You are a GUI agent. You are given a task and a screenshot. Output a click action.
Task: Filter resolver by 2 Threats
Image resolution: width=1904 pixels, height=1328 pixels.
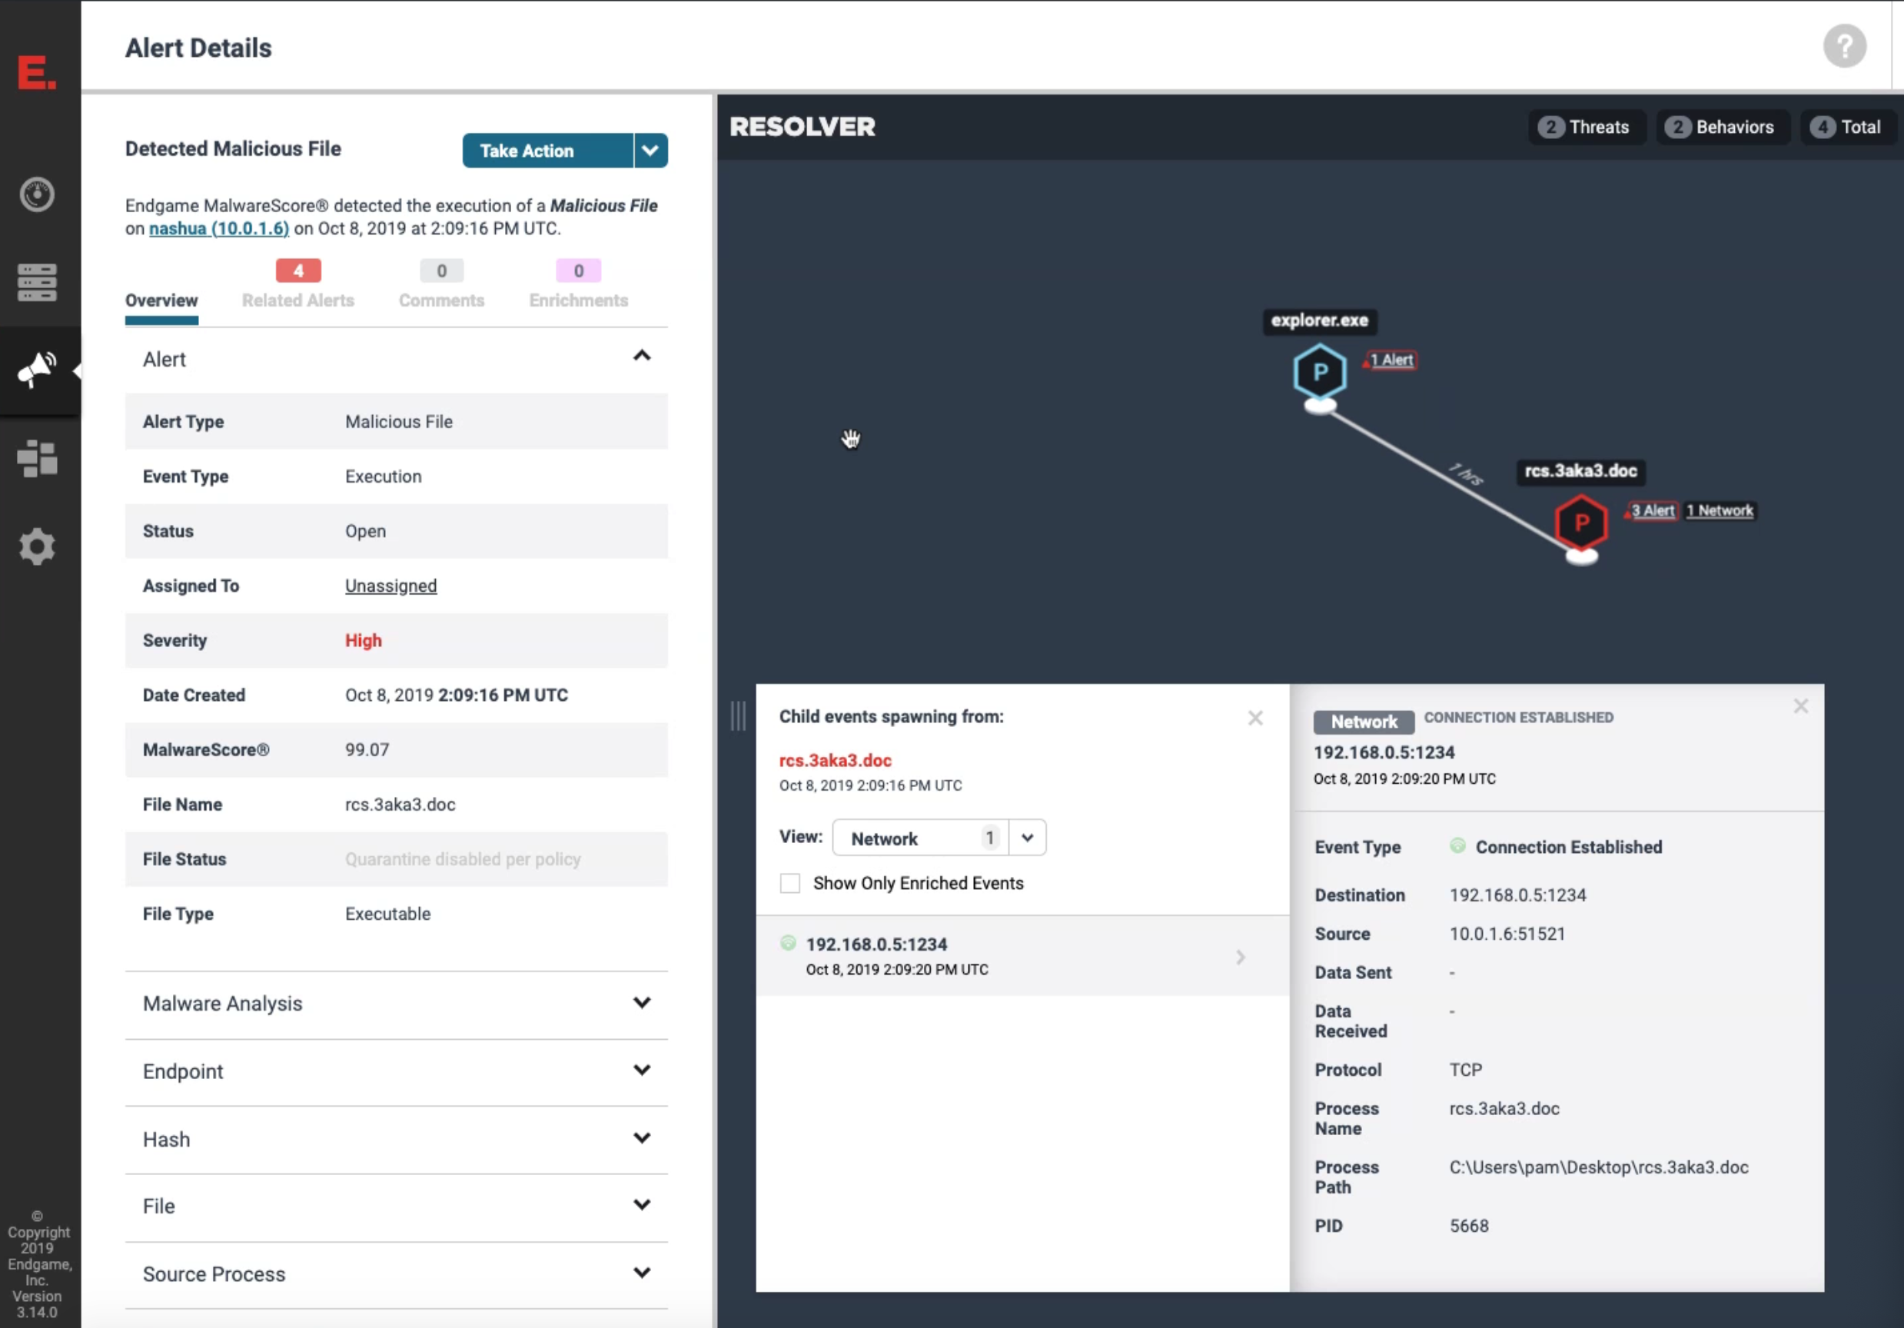coord(1586,128)
